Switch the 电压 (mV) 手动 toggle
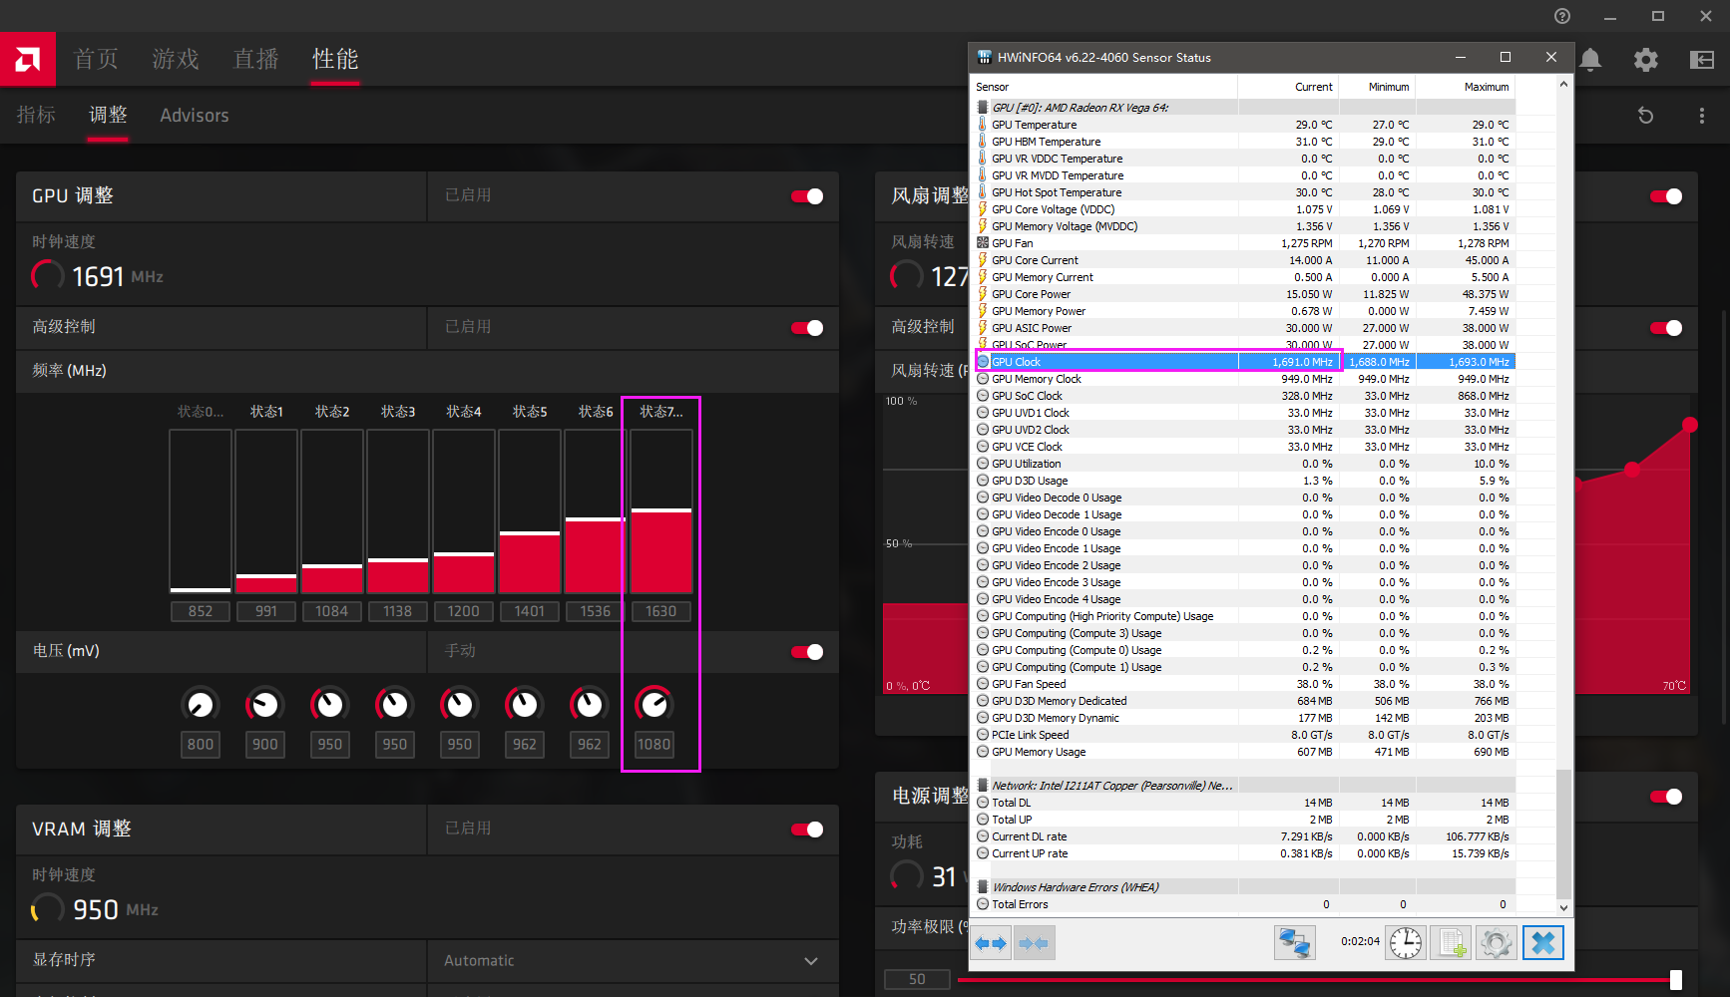1730x997 pixels. point(807,652)
